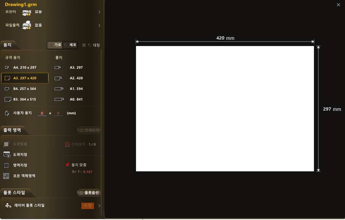The height and width of the screenshot is (220, 345).
Task: Click the printer (프린터) warning icon
Action: 27,13
